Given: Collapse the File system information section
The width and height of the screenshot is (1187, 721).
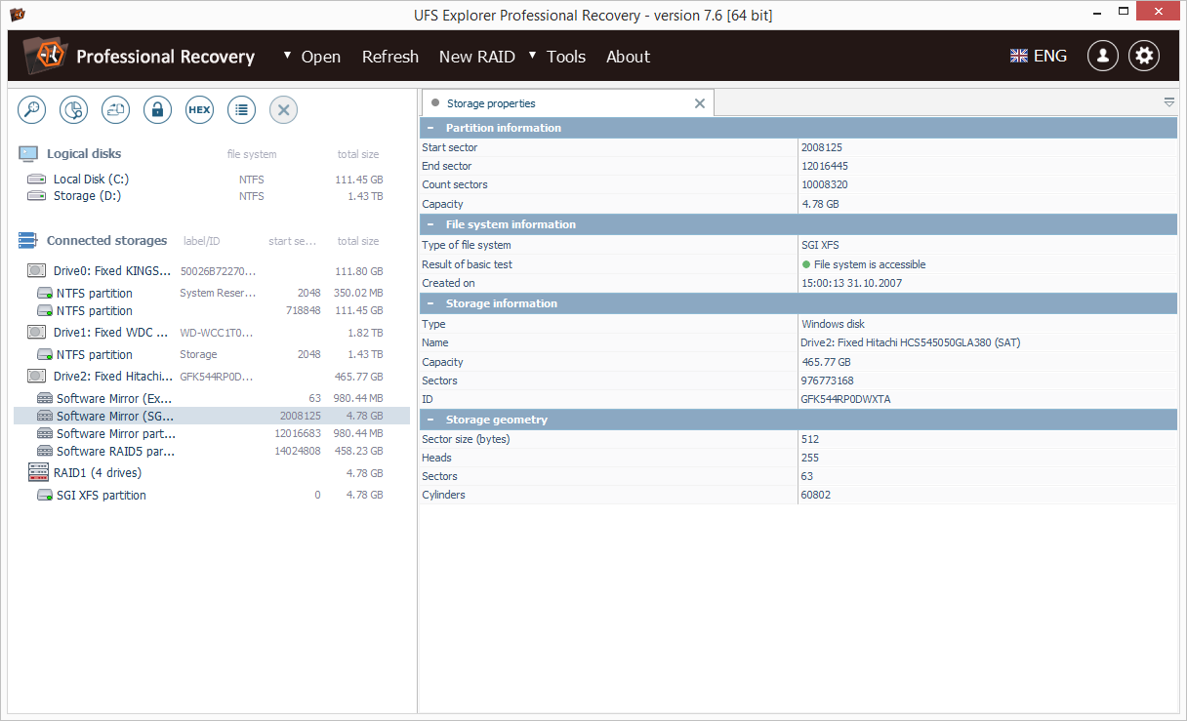Looking at the screenshot, I should point(430,224).
